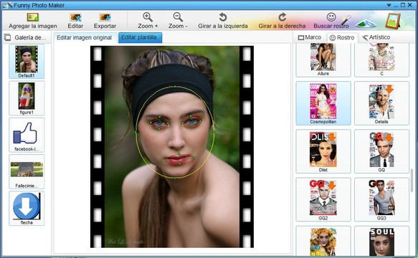This screenshot has width=418, height=258.
Task: Click the Agregar la imagen toolbar icon
Action: pos(33,18)
